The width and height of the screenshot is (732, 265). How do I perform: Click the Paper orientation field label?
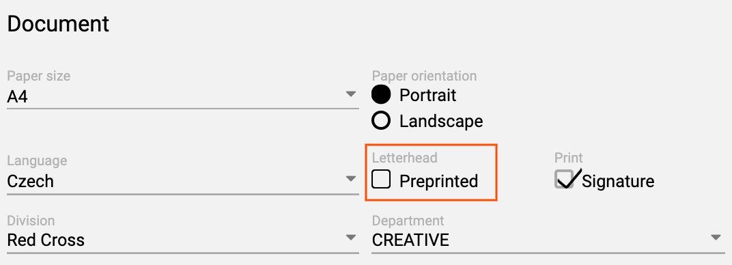click(x=424, y=76)
